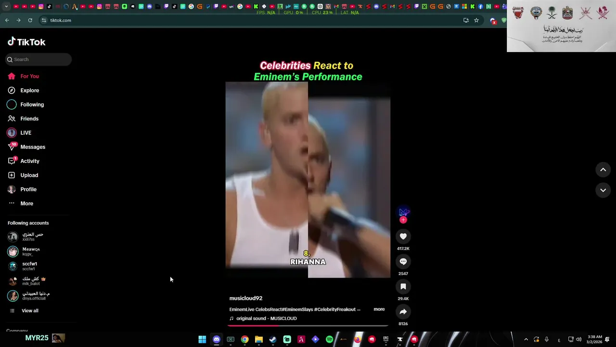Screen dimensions: 616x347
Task: Go back in the browser
Action: tap(7, 20)
